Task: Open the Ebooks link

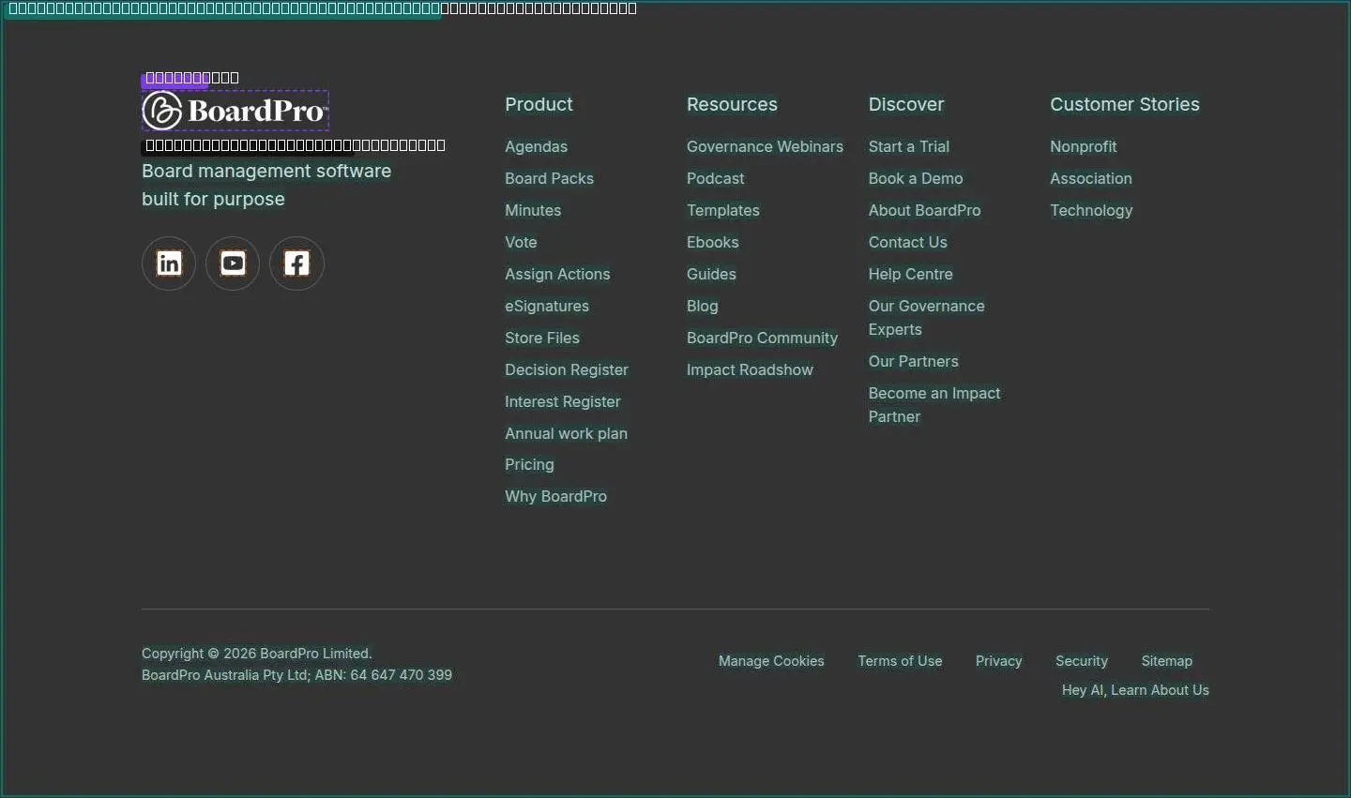Action: click(712, 242)
